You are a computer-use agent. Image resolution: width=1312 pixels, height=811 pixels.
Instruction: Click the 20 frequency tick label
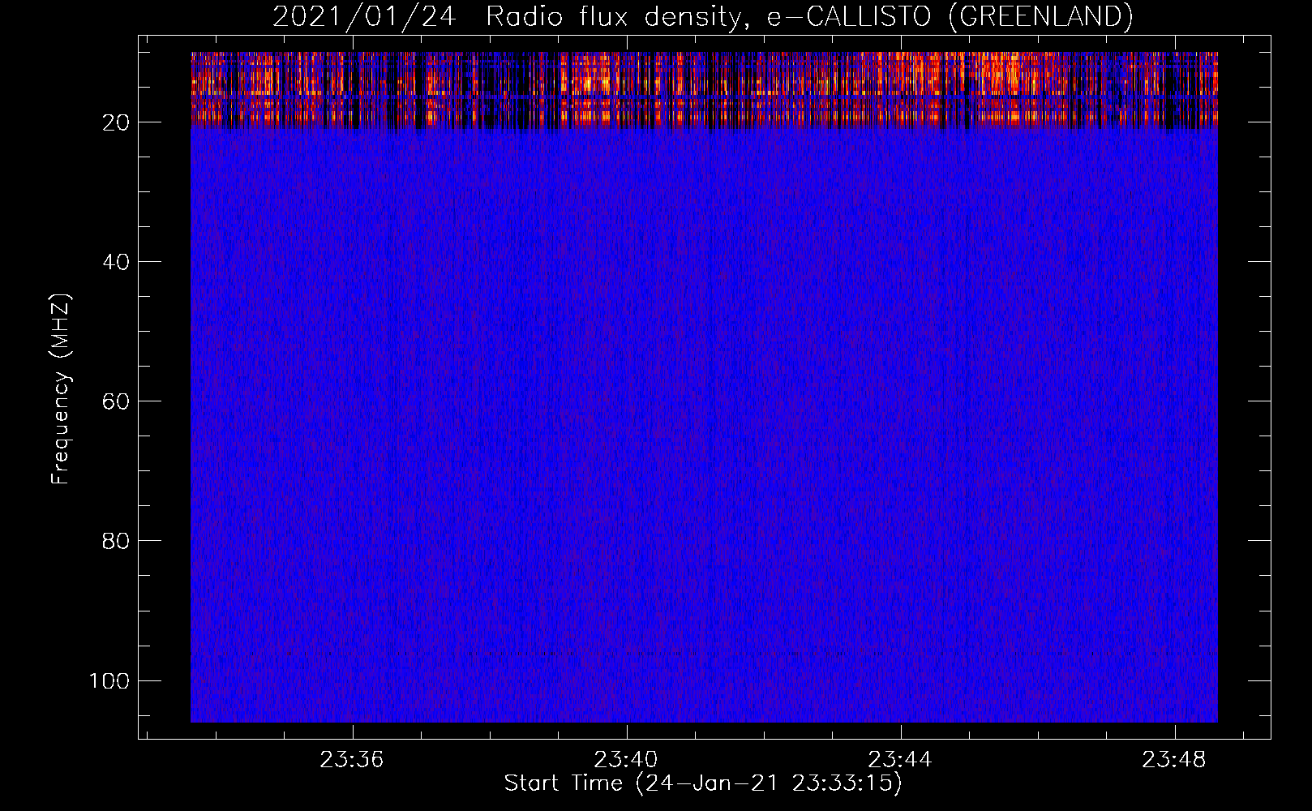pyautogui.click(x=116, y=122)
